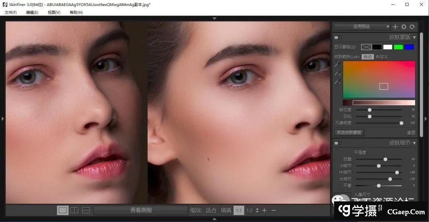Open the 文件(F) menu
This screenshot has height=222, width=429.
click(x=11, y=13)
